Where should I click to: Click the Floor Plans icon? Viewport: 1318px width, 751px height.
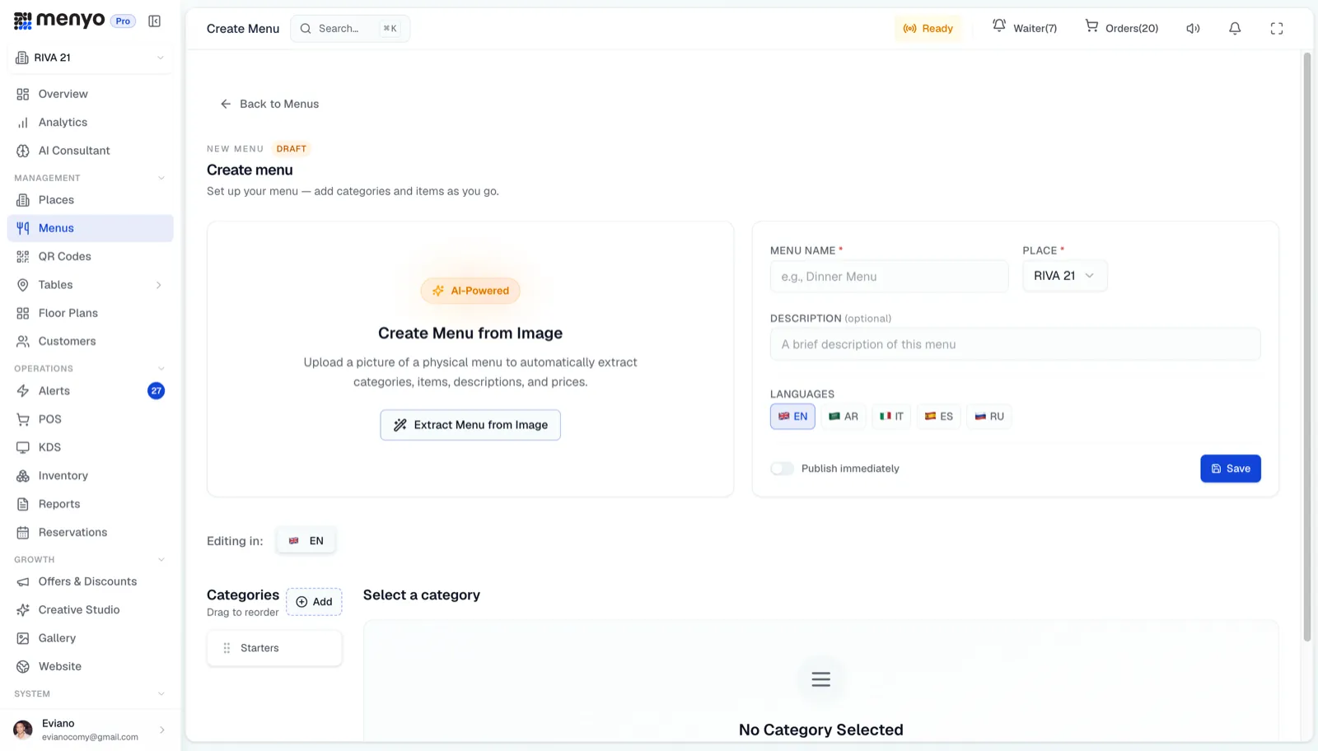tap(23, 313)
